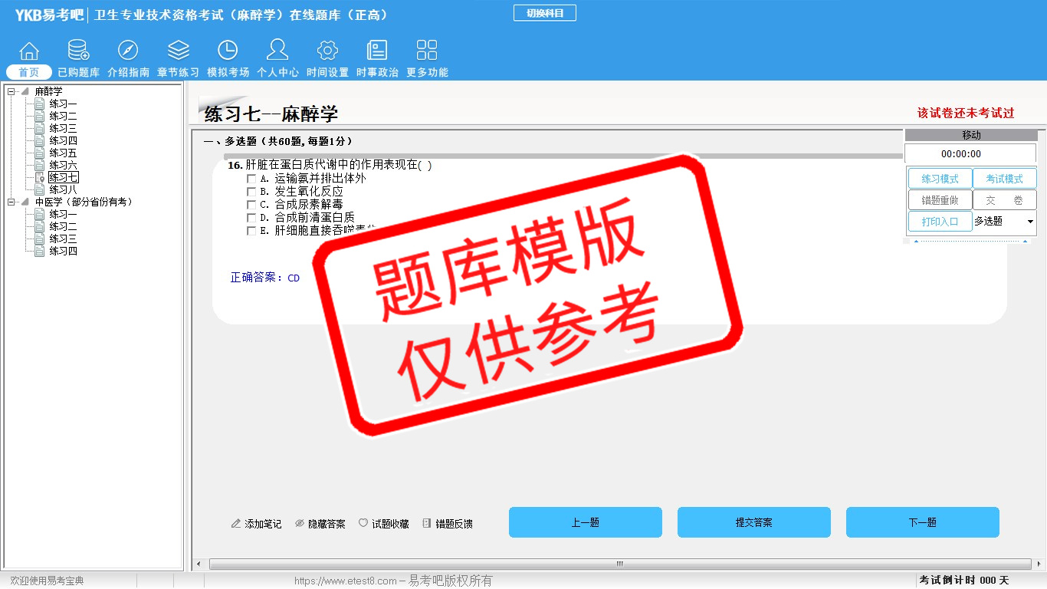
Task: Check option C 合成尿素解毒
Action: point(251,205)
